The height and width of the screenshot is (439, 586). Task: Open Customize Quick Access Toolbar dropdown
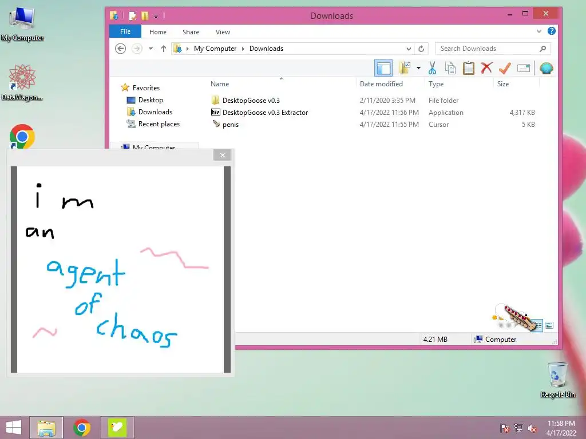tap(156, 16)
